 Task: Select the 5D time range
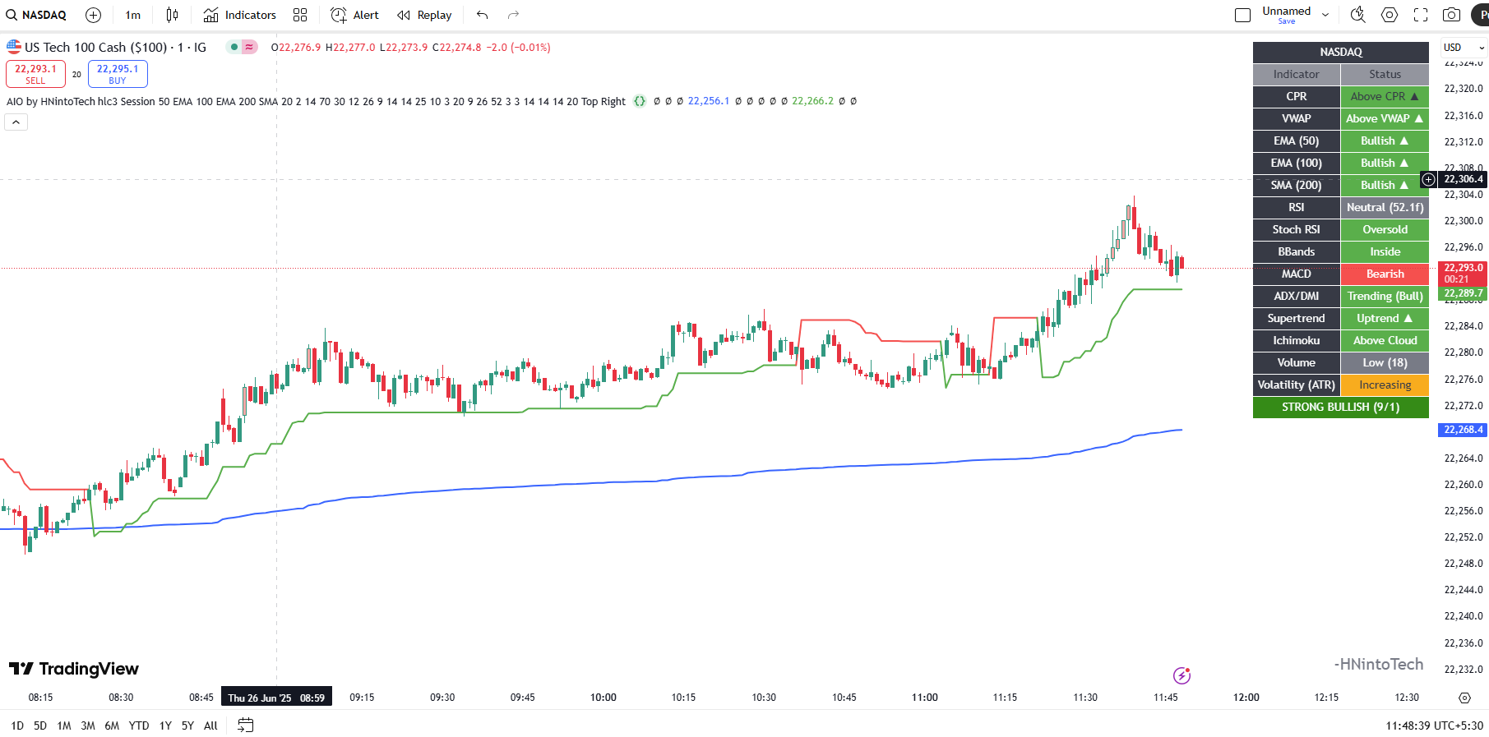(40, 725)
